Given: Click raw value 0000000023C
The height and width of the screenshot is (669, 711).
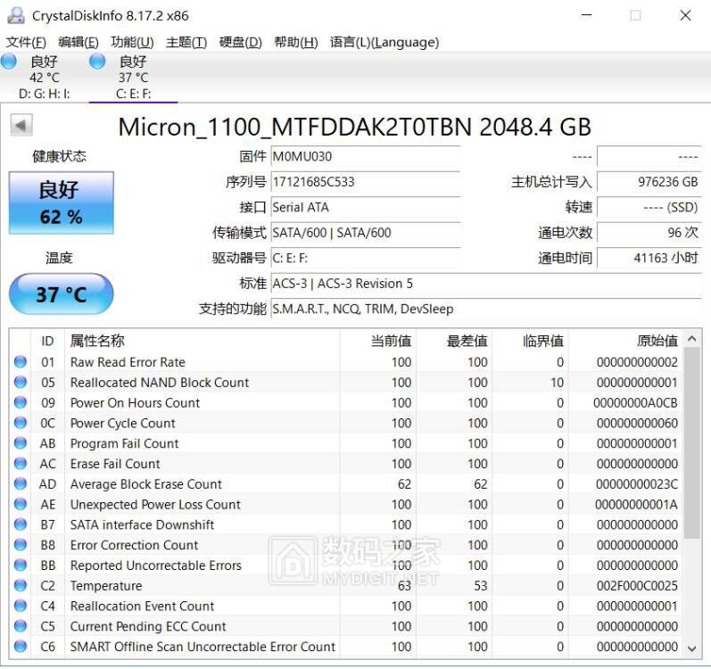Looking at the screenshot, I should [x=637, y=484].
